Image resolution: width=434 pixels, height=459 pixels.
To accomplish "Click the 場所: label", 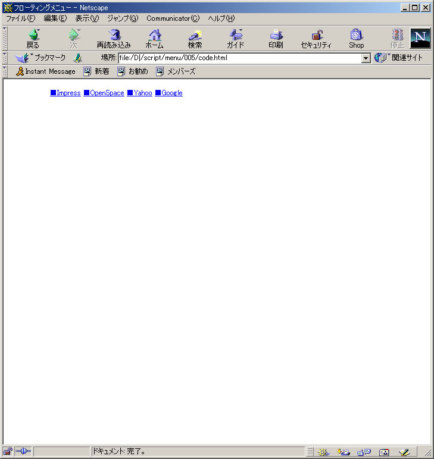I will [x=108, y=57].
